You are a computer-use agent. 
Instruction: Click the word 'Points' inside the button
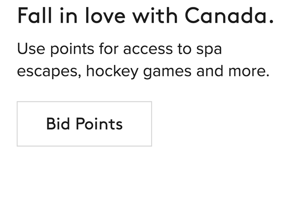point(99,124)
